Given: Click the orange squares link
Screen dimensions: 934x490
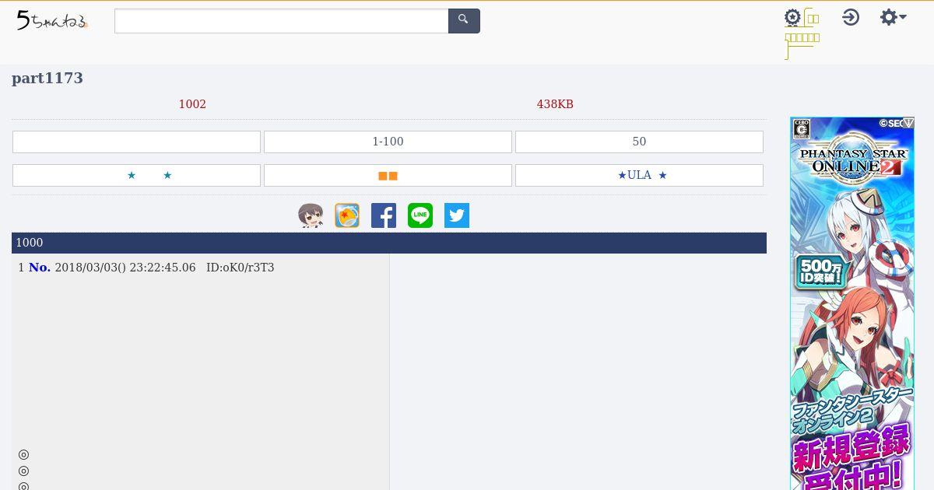Looking at the screenshot, I should click(388, 175).
